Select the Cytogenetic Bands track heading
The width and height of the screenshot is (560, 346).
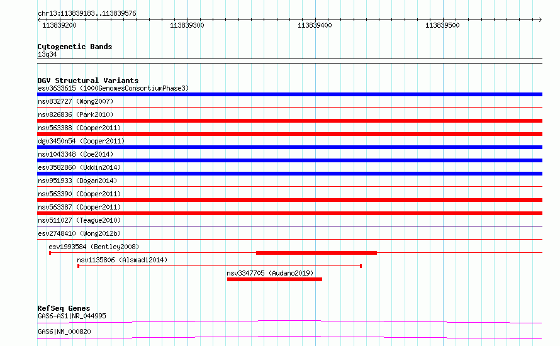(75, 47)
